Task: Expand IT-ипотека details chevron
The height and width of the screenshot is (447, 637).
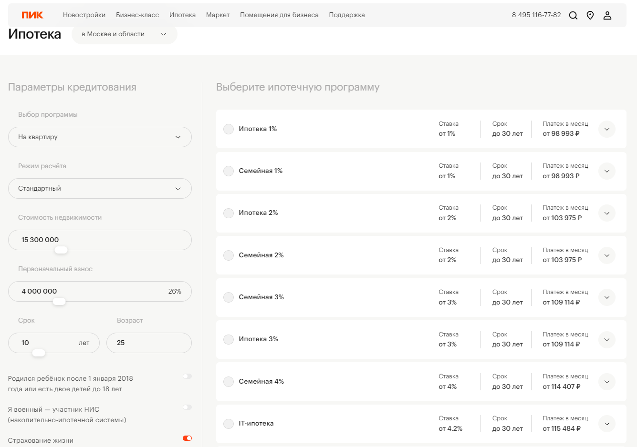Action: [607, 424]
